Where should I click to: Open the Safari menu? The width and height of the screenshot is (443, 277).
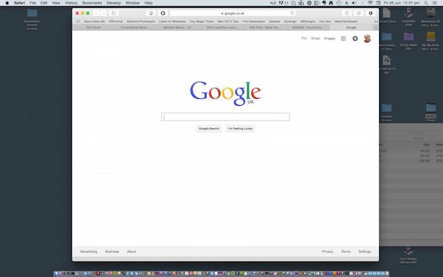20,3
